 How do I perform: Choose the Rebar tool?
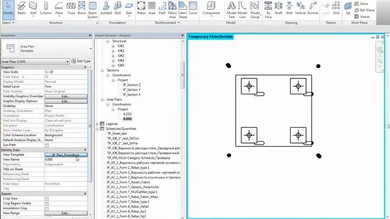[x=141, y=9]
